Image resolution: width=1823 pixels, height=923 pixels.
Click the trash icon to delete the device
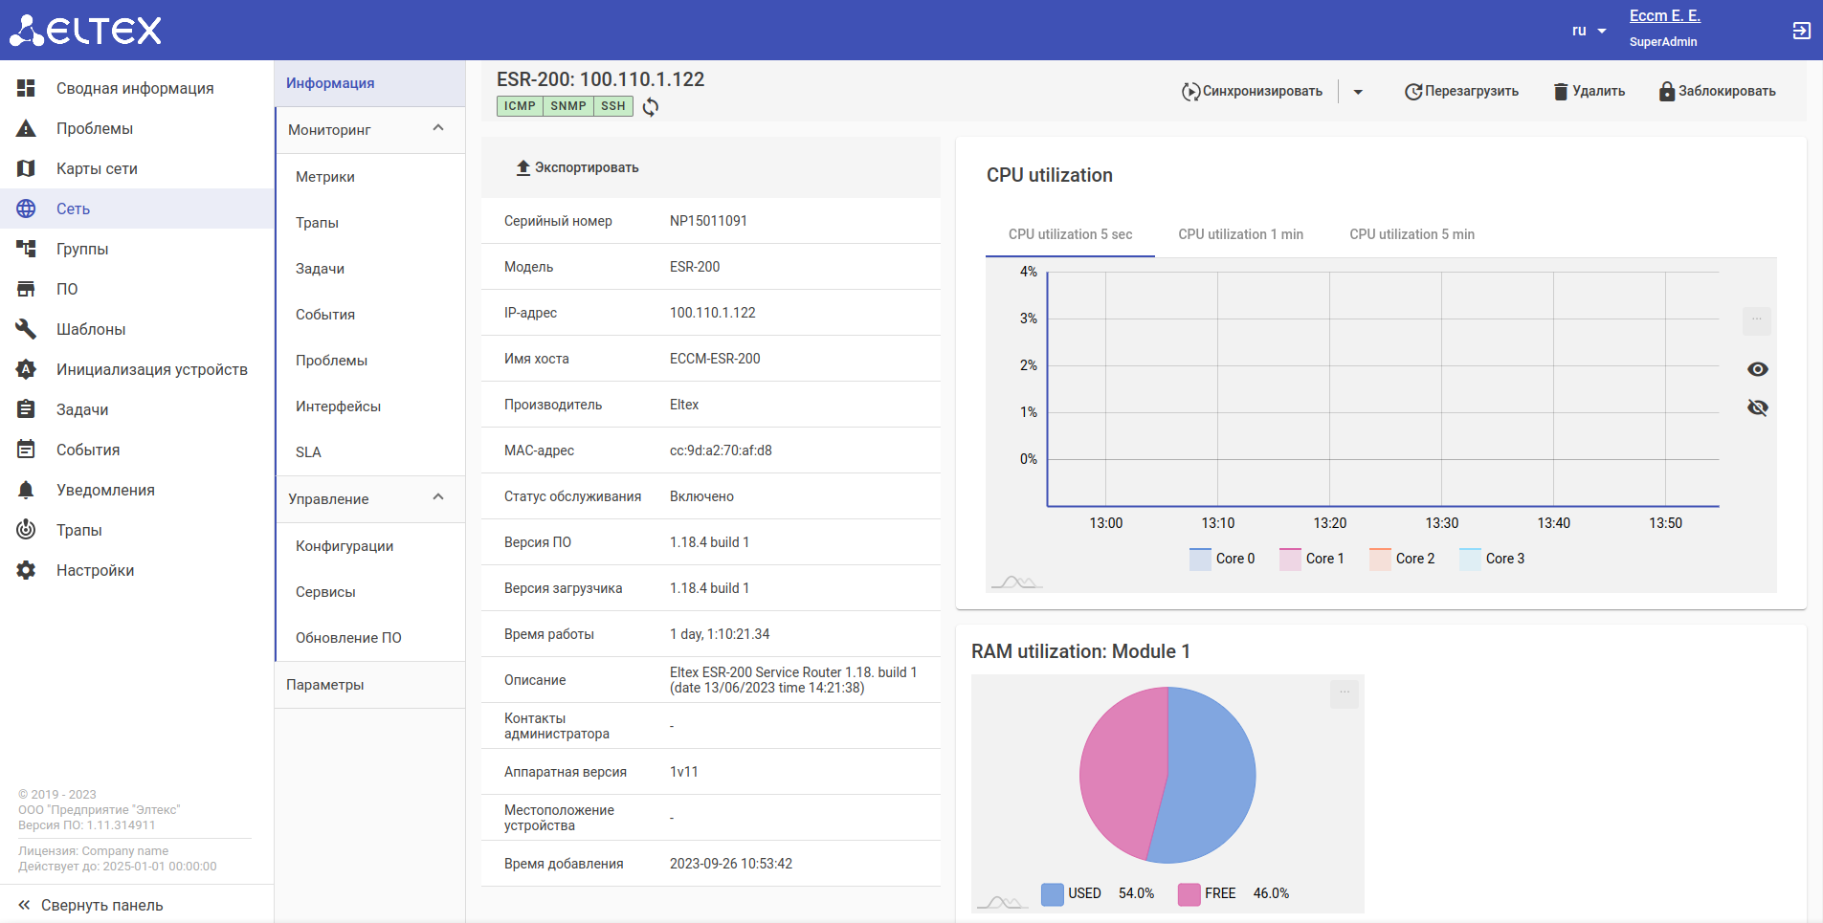pyautogui.click(x=1561, y=92)
